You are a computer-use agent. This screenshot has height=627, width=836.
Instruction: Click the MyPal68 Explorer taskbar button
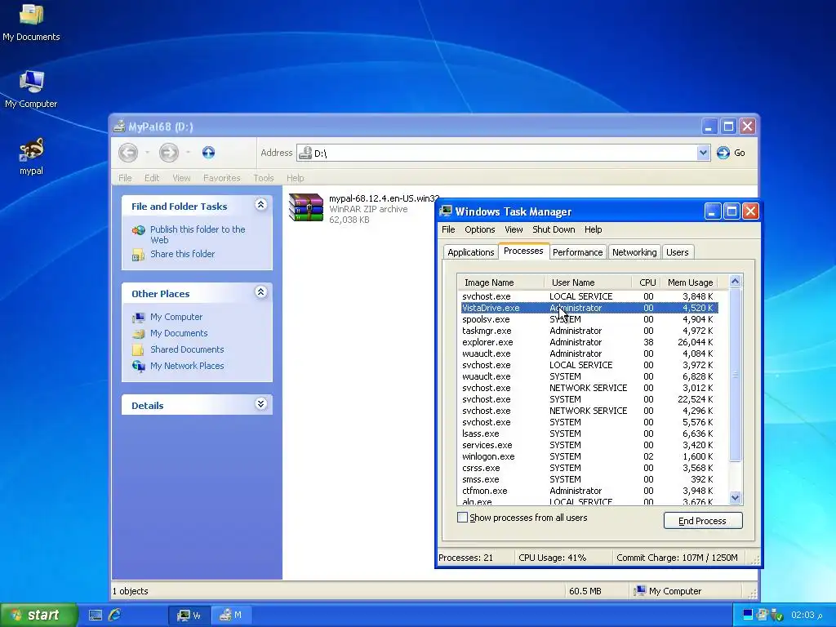point(231,616)
